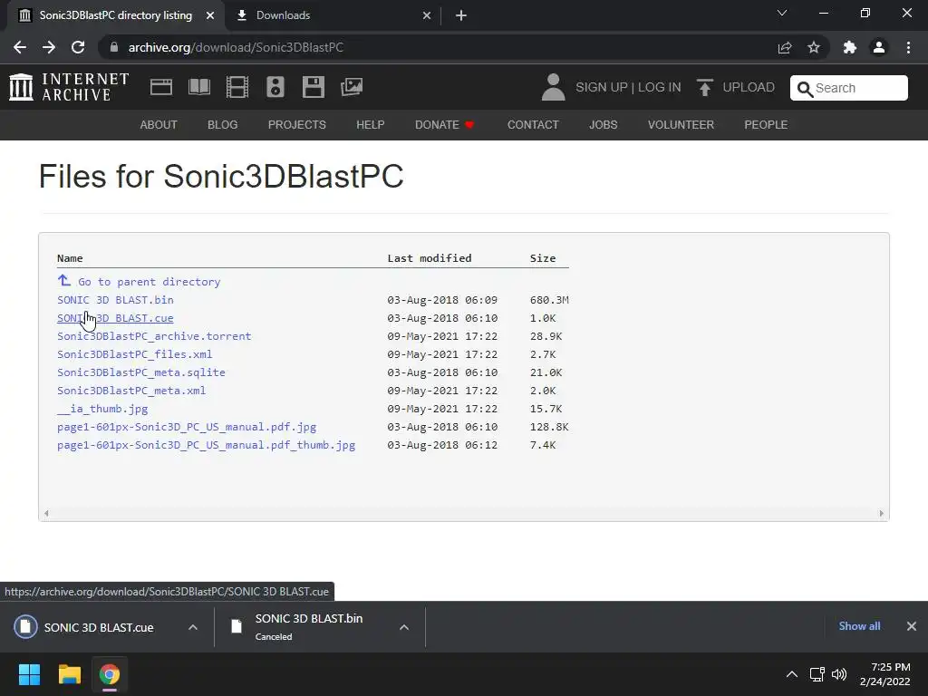Expand options for canceled SONIC 3D BLAST.bin
Screen dimensions: 928x696
(x=404, y=627)
